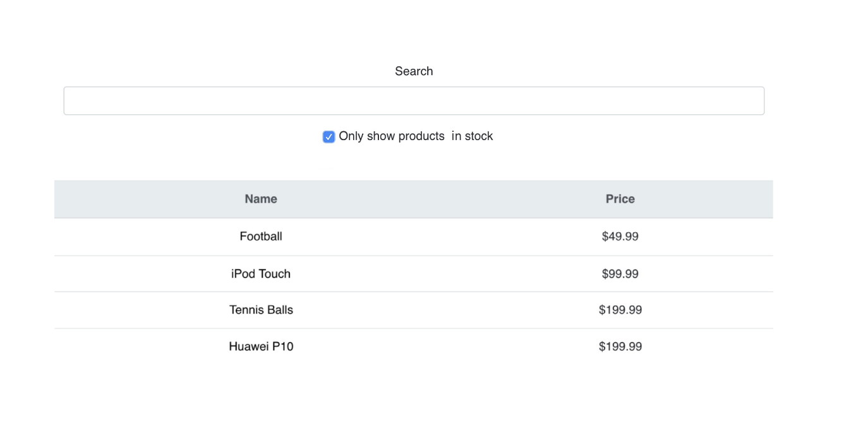The image size is (844, 433).
Task: Select the Football product name
Action: (261, 237)
